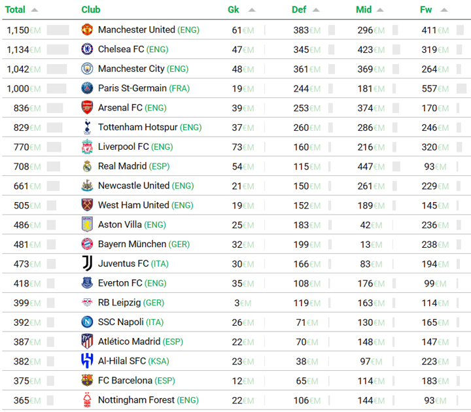Viewport: 471px width, 412px height.
Task: Click the RB Leipzig logo icon
Action: click(x=88, y=303)
